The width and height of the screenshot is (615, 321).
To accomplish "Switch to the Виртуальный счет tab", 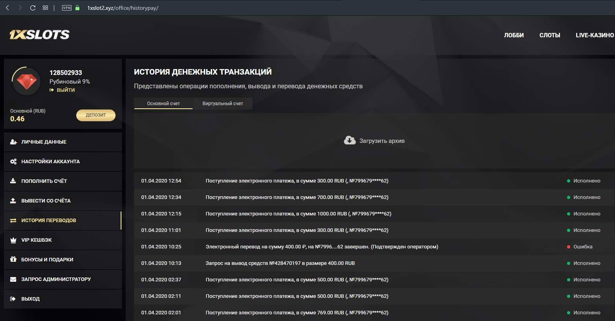I will tap(223, 104).
